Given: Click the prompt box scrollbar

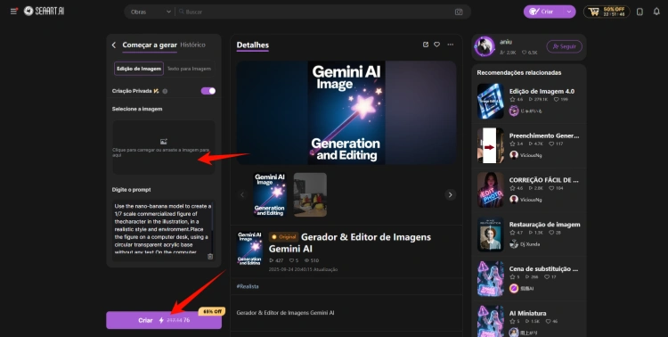Looking at the screenshot, I should 212,218.
